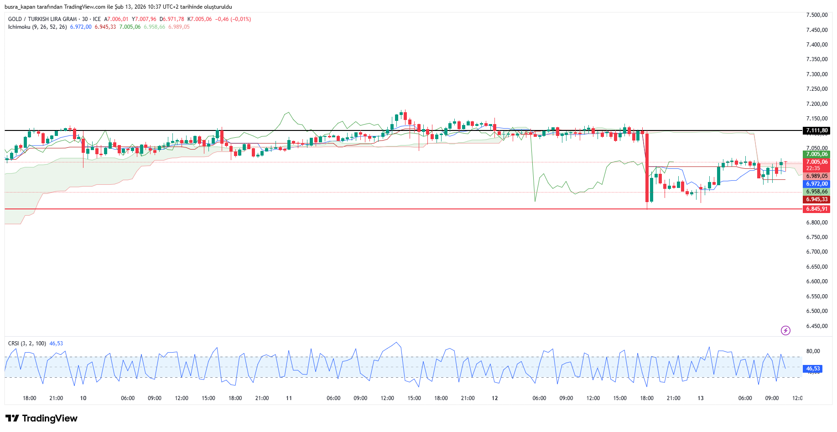The width and height of the screenshot is (837, 432).
Task: Click the dark red 6.945,33 axis tag
Action: pyautogui.click(x=816, y=199)
